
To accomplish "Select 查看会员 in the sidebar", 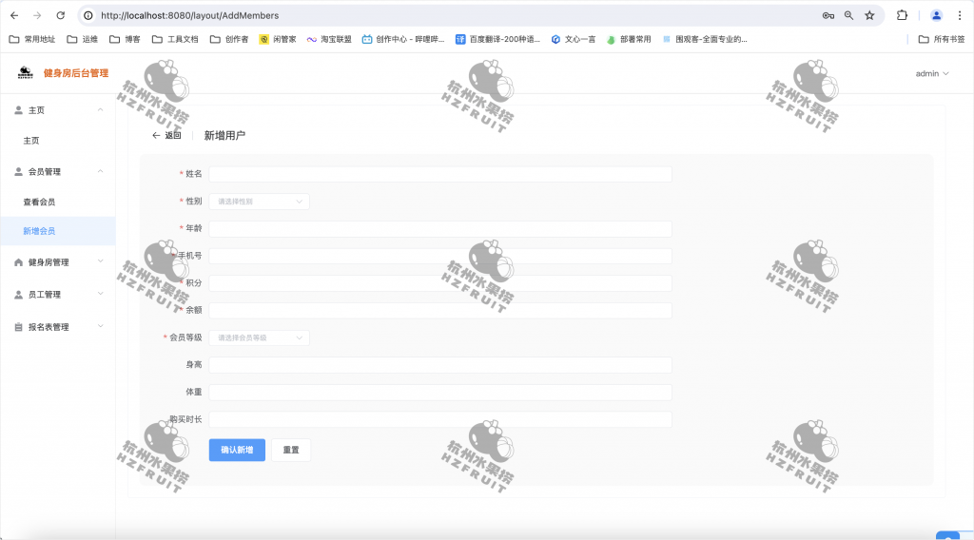I will pos(58,202).
